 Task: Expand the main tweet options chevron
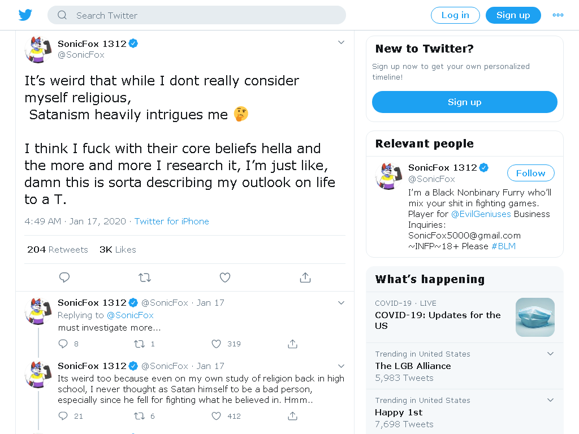click(341, 42)
